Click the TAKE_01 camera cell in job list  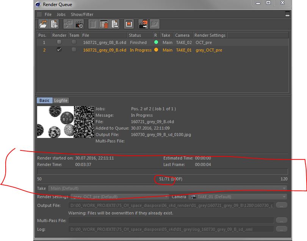(x=184, y=50)
